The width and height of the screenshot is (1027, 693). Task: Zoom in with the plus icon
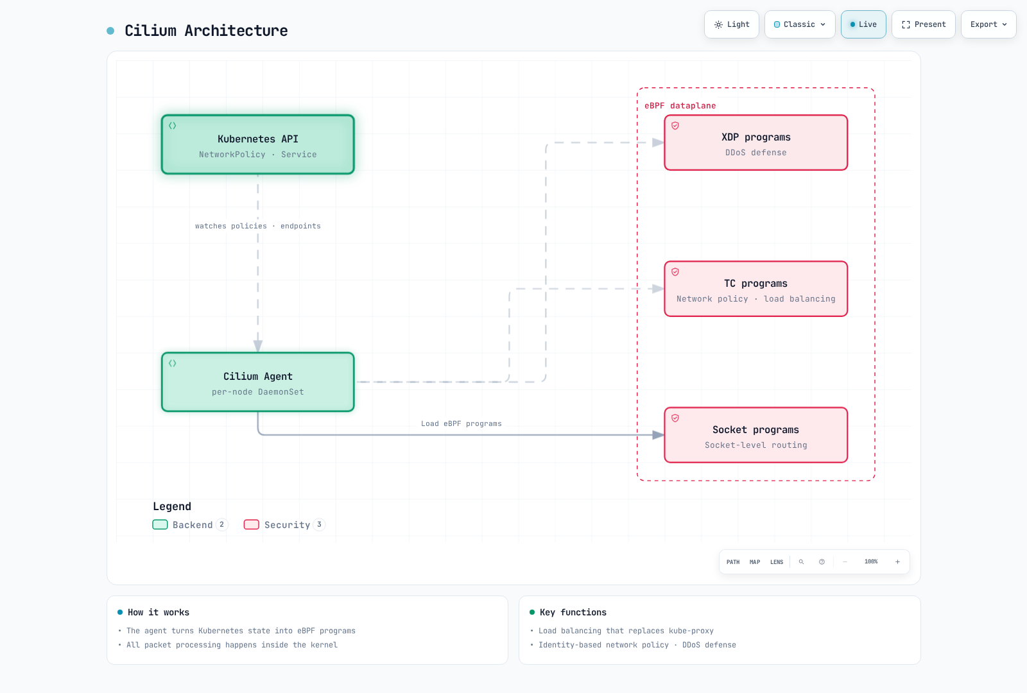click(x=897, y=562)
